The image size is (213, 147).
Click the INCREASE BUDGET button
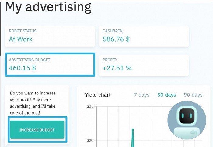click(37, 130)
